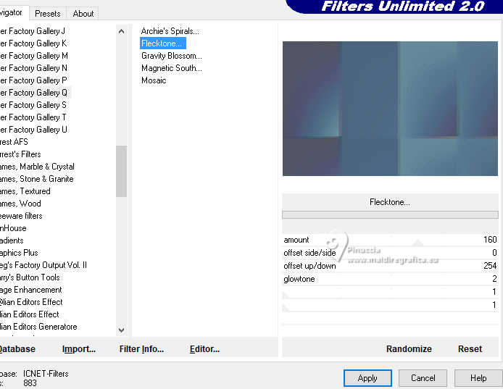Select Filter Factory Gallery M category
This screenshot has height=389, width=503.
click(x=34, y=56)
